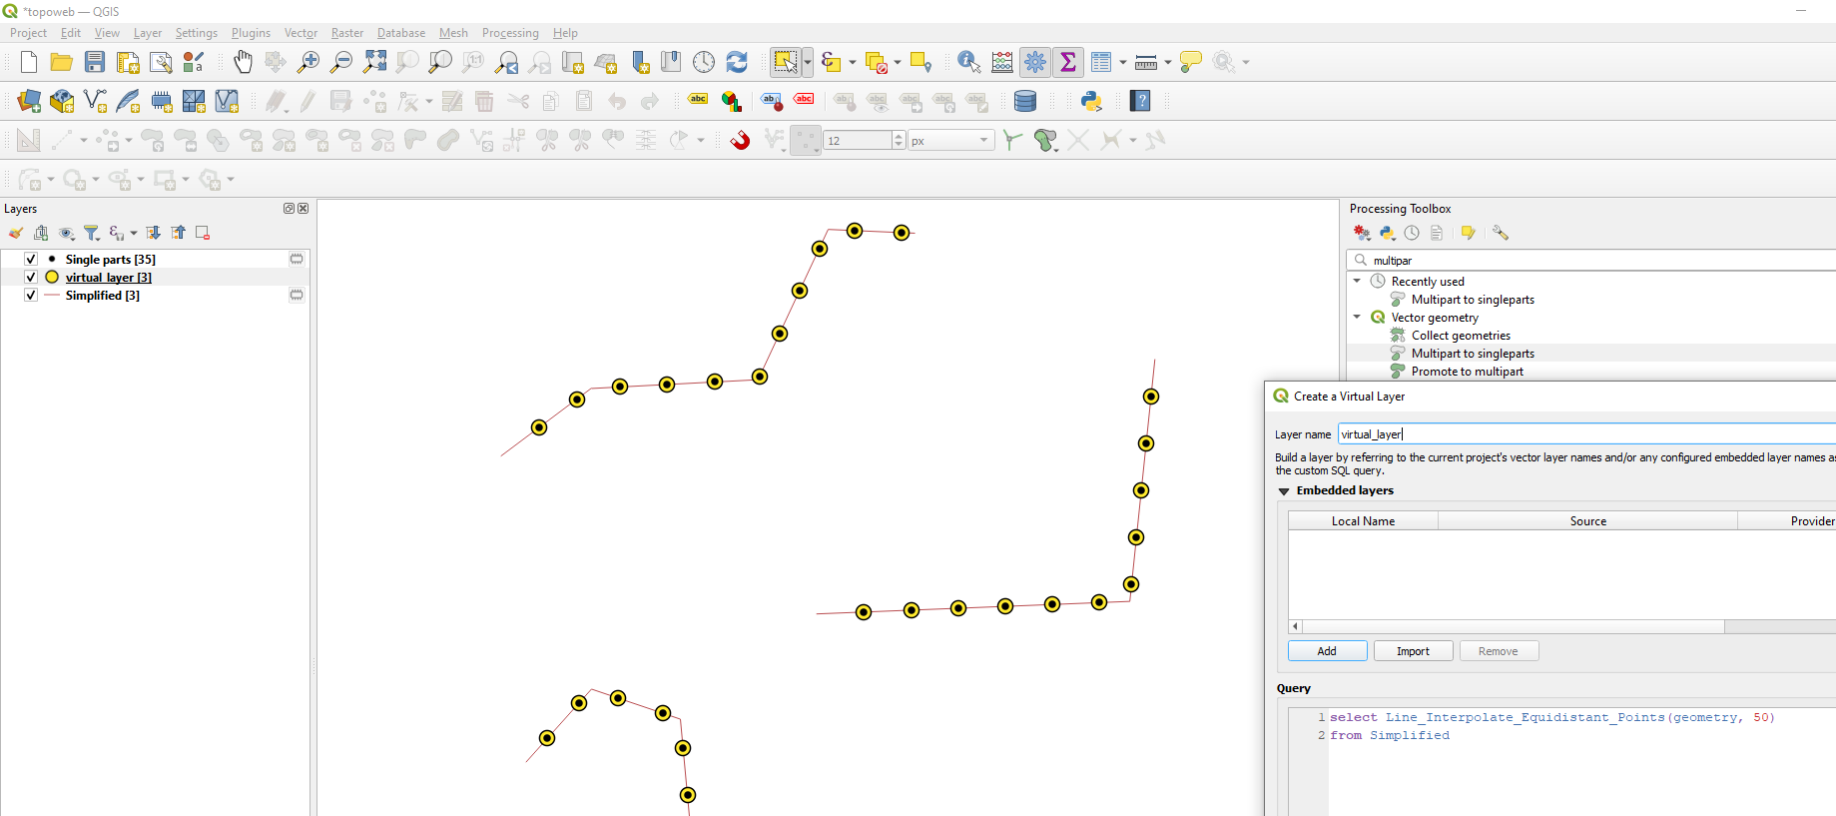Click Expand All icon in Layers panel
1836x816 pixels.
coord(153,233)
